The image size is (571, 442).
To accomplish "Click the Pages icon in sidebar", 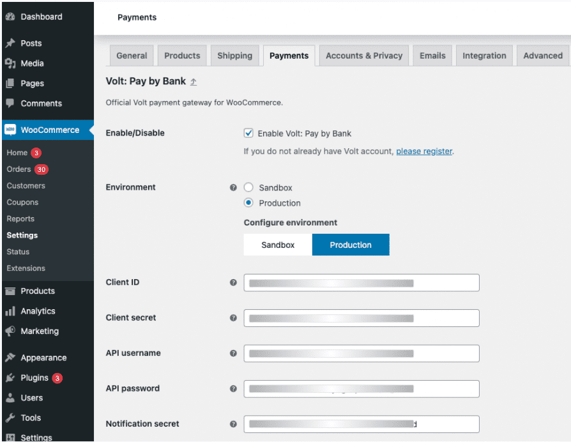I will pyautogui.click(x=10, y=84).
